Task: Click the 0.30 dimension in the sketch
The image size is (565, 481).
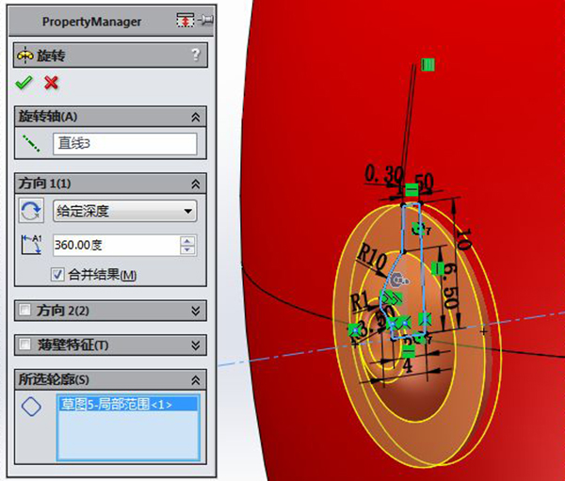Action: click(382, 175)
